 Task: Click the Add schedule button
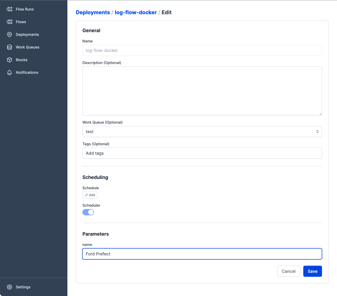[90, 195]
